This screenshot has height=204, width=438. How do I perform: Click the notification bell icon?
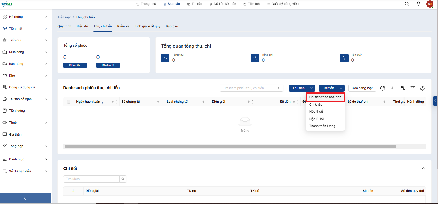click(x=418, y=4)
